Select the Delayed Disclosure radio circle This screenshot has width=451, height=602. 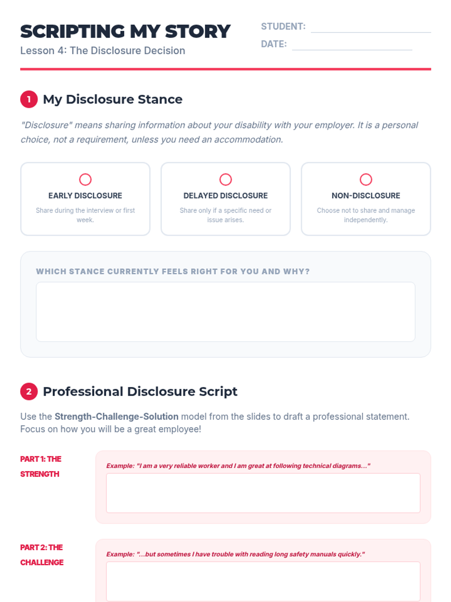(225, 179)
